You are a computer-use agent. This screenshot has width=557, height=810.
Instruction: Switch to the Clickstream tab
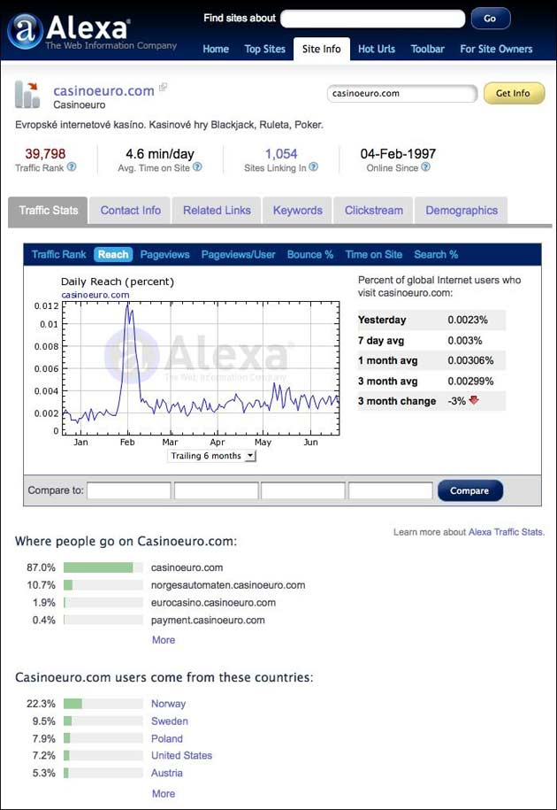click(373, 211)
